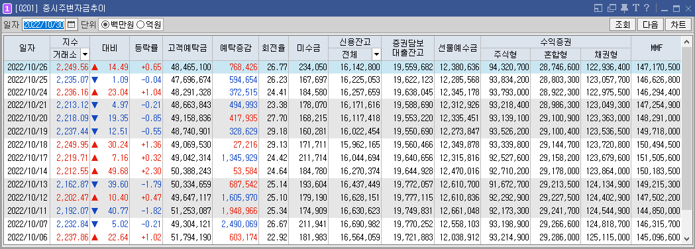Click the 고객예탁금 column header
This screenshot has width=695, height=249.
(187, 48)
